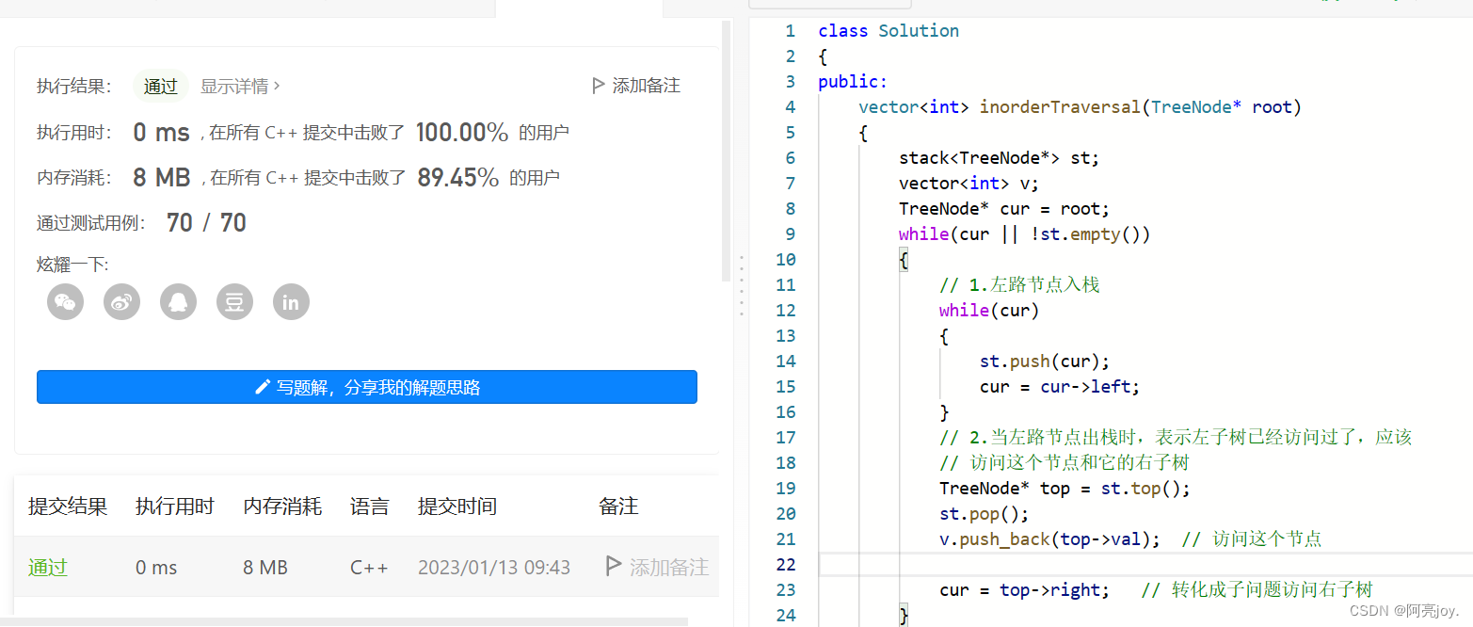Click the 添加备注 flag near 执行结果

(635, 86)
